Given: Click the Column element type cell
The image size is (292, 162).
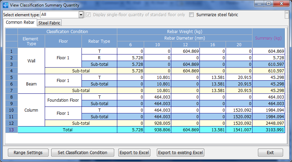Looking at the screenshot, I should tap(31, 110).
